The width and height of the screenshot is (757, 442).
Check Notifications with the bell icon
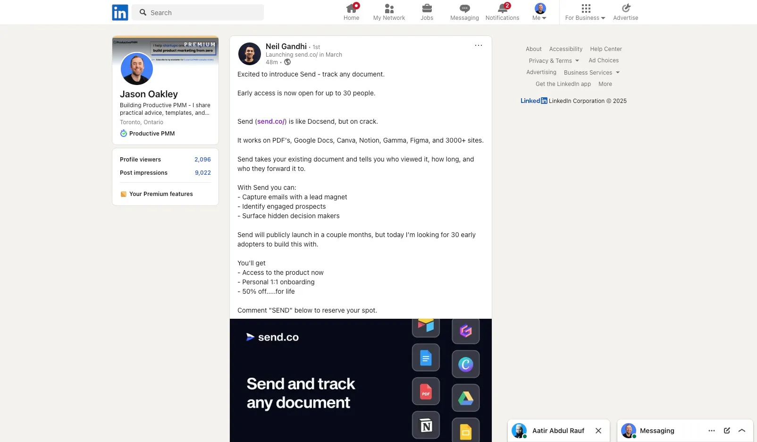coord(502,12)
